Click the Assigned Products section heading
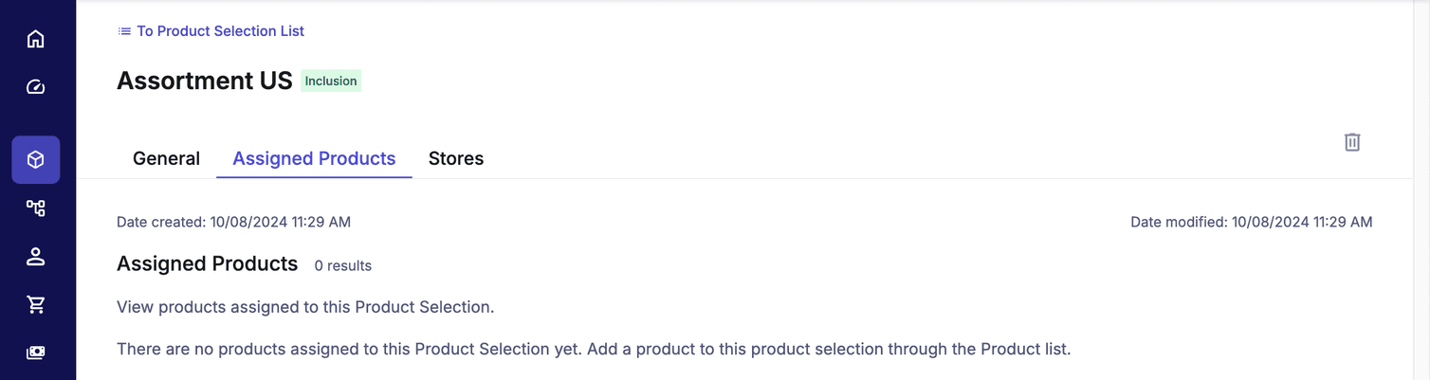 pos(207,263)
